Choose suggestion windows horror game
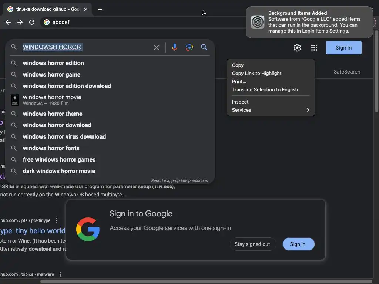This screenshot has height=284, width=379. point(110,74)
